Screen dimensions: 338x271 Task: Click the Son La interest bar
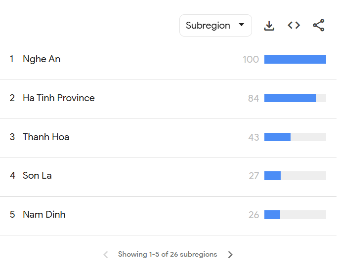tap(273, 176)
